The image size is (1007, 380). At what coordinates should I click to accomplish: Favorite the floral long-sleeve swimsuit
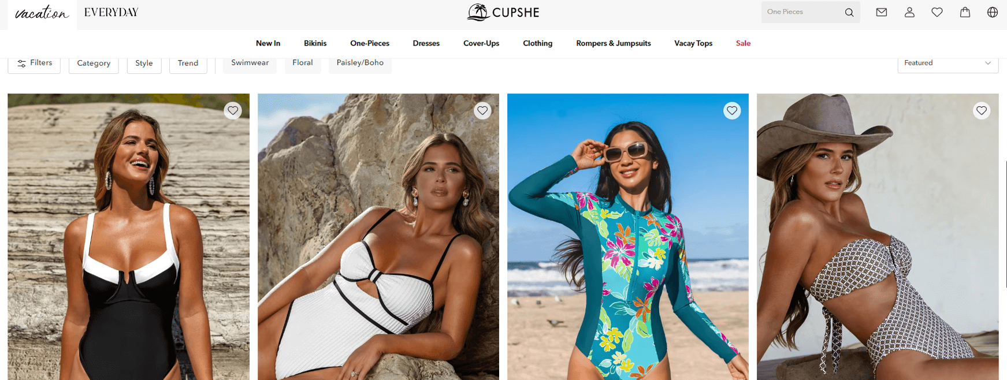[732, 110]
